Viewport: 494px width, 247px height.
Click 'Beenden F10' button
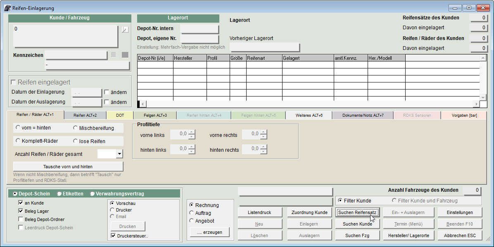(460, 224)
